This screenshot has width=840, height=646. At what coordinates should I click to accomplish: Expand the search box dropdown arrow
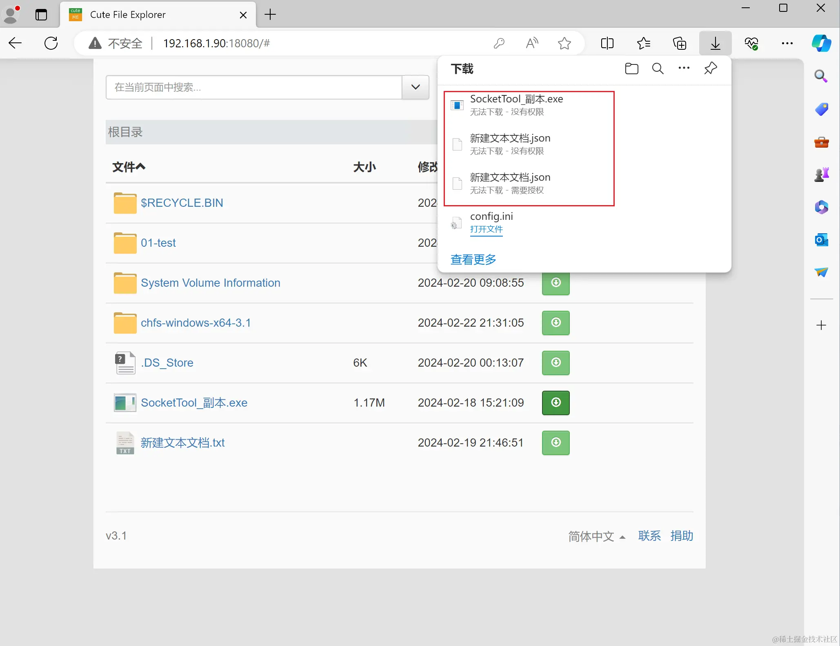coord(416,87)
